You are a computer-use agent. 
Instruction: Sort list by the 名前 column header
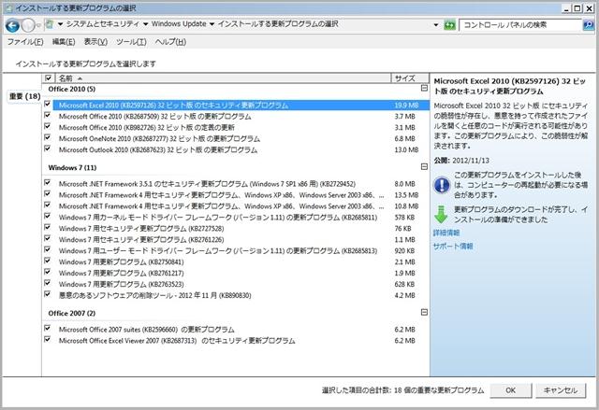[223, 78]
